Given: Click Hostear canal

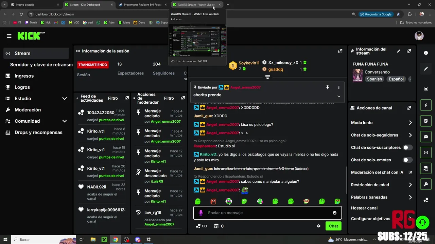Looking at the screenshot, I should [x=364, y=208].
